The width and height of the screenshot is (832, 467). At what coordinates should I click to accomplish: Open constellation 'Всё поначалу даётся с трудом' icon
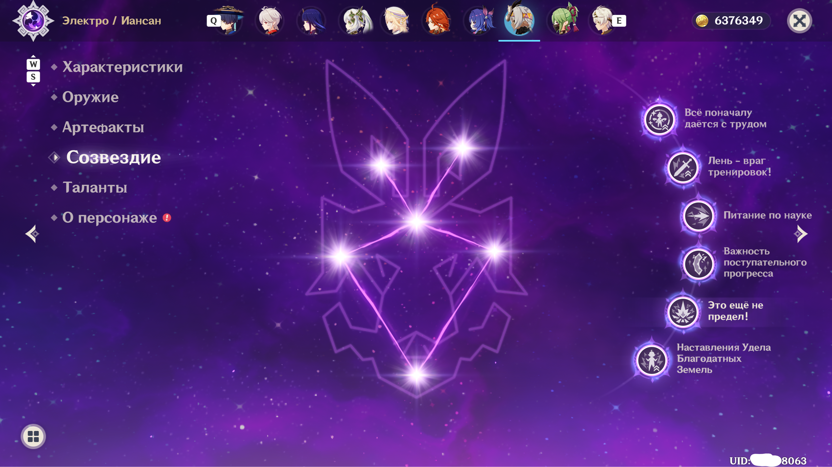click(659, 120)
